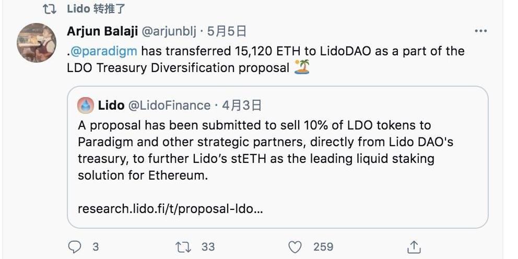Click the @LidoFinance handle in quoted tweet
The width and height of the screenshot is (518, 259).
coord(169,105)
